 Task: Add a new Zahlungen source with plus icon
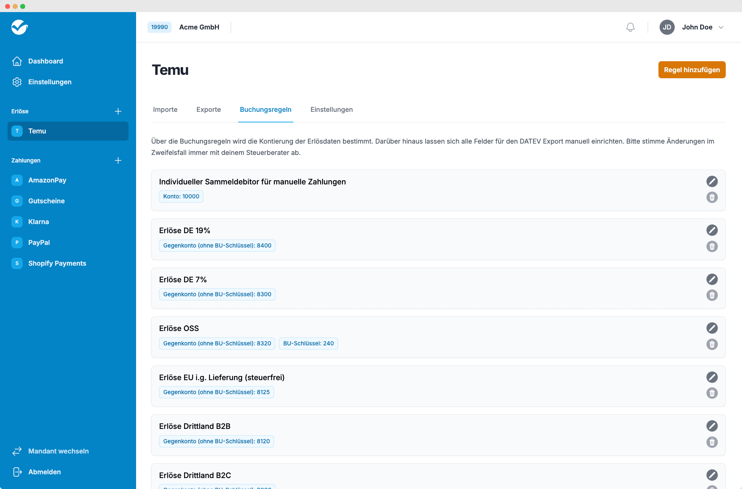click(118, 161)
